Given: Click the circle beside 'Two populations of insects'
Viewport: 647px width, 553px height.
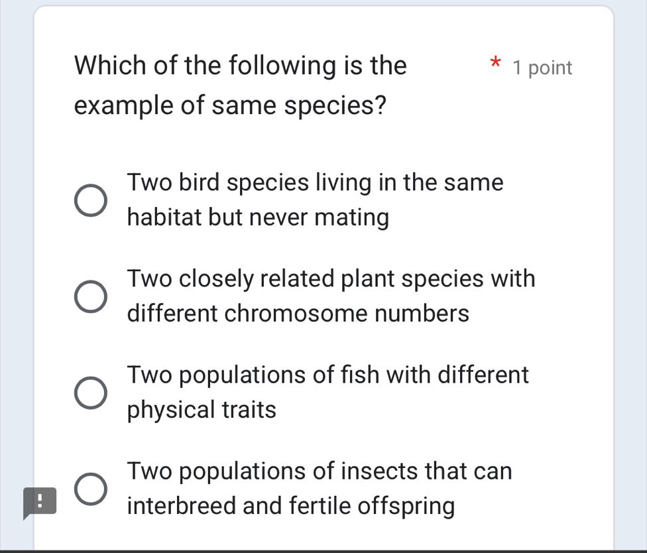Looking at the screenshot, I should [x=91, y=488].
